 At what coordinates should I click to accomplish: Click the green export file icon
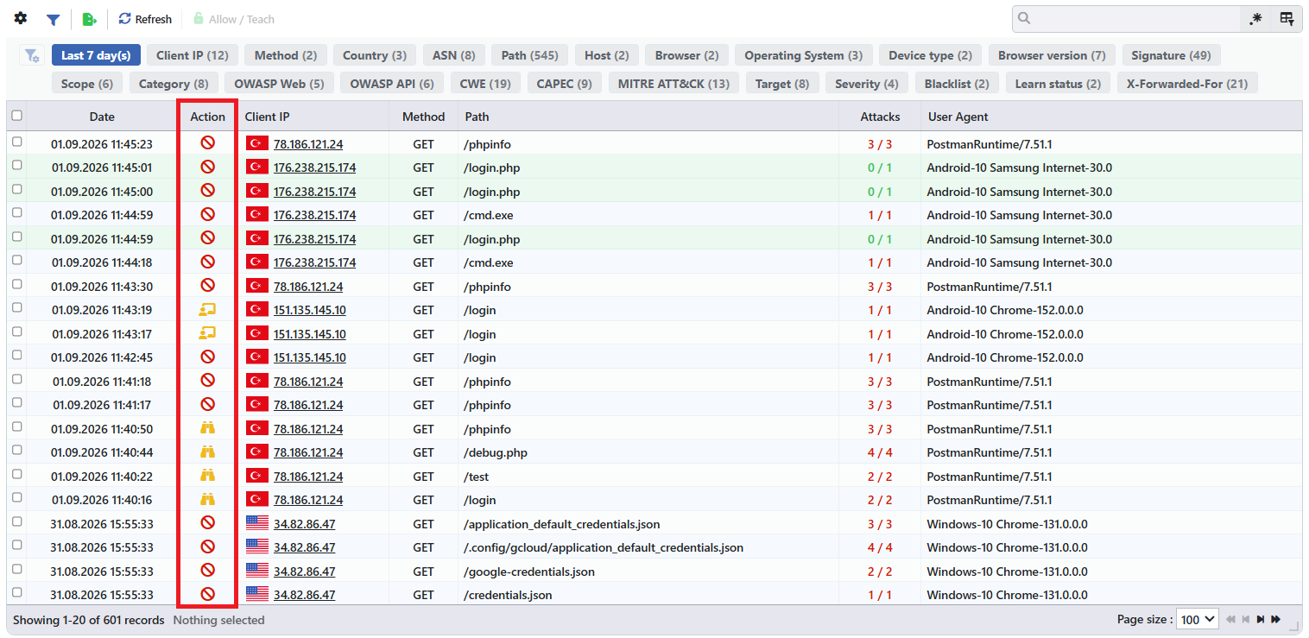pos(89,19)
